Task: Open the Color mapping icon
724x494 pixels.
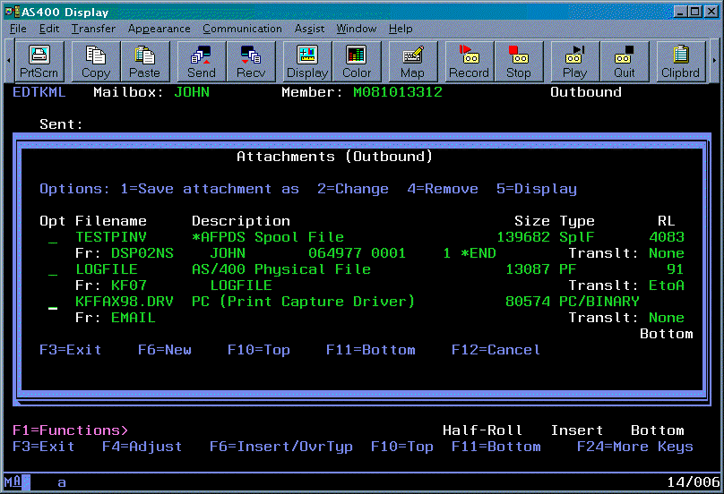Action: tap(357, 62)
